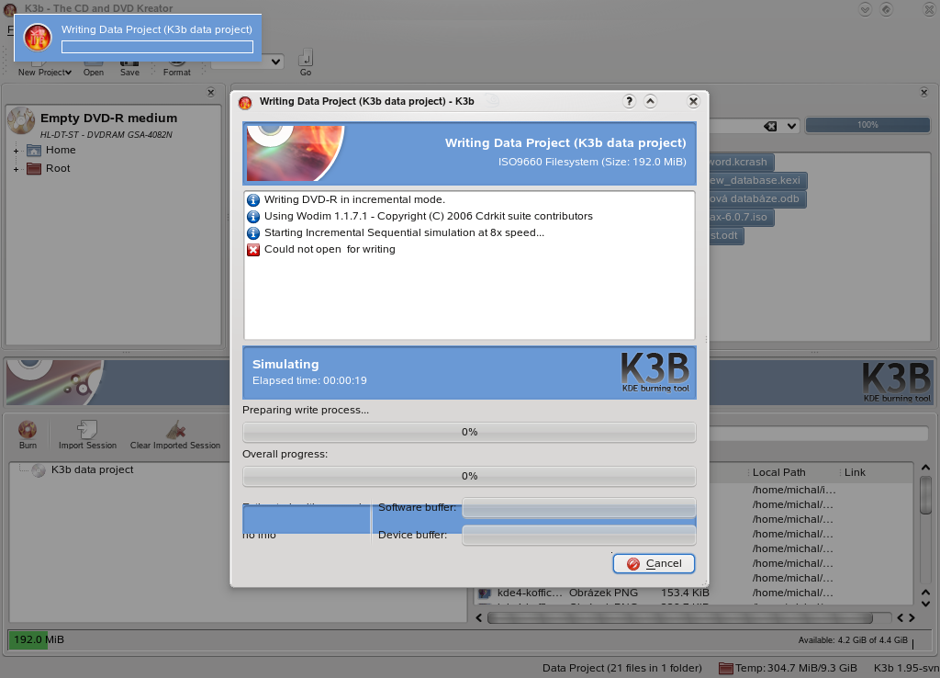Click the vertical scrollbar of project list
Screen dimensions: 940x678
(x=925, y=497)
